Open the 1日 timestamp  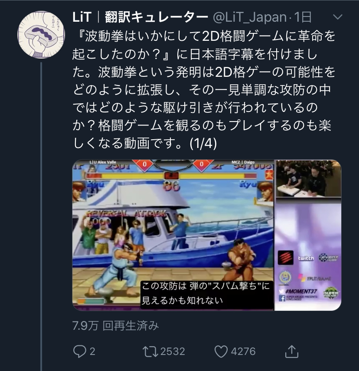pyautogui.click(x=303, y=17)
